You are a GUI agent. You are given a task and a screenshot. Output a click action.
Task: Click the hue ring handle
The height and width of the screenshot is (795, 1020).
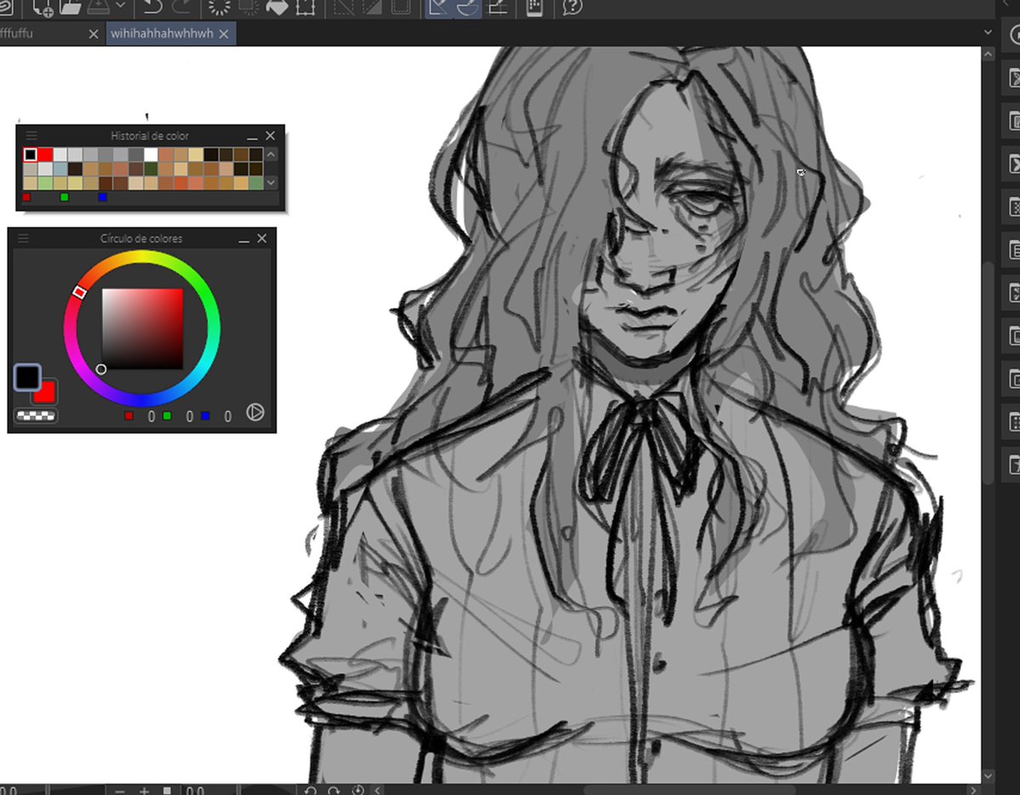[79, 292]
